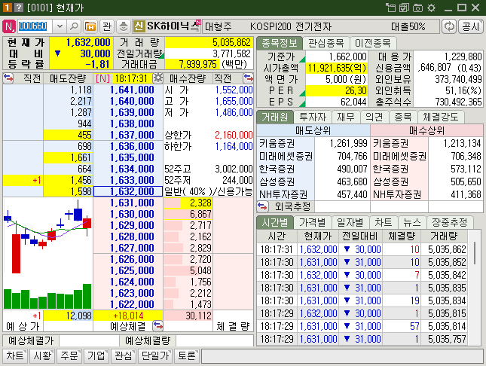This screenshot has height=366, width=486.
Task: Select the 일자별 tab
Action: click(350, 222)
